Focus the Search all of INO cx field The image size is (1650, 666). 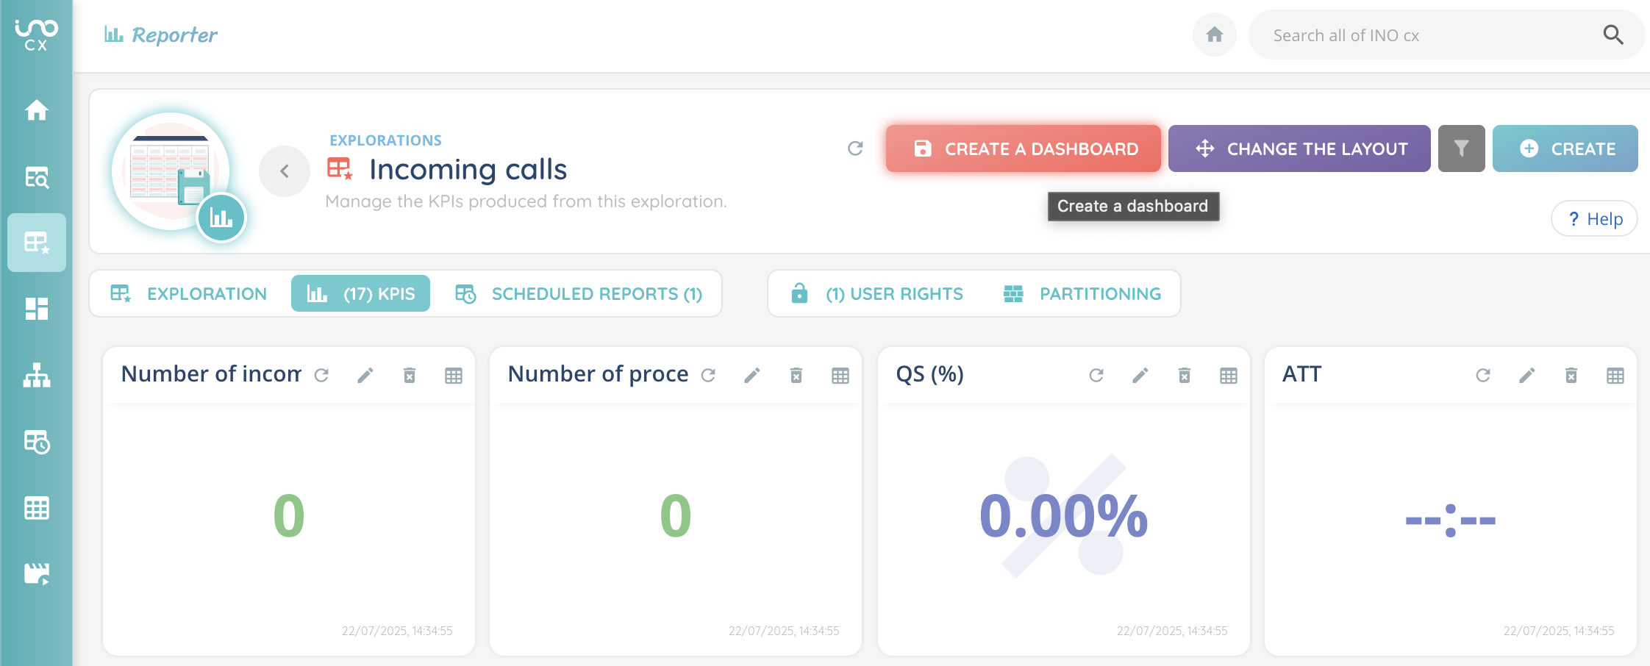(1426, 35)
